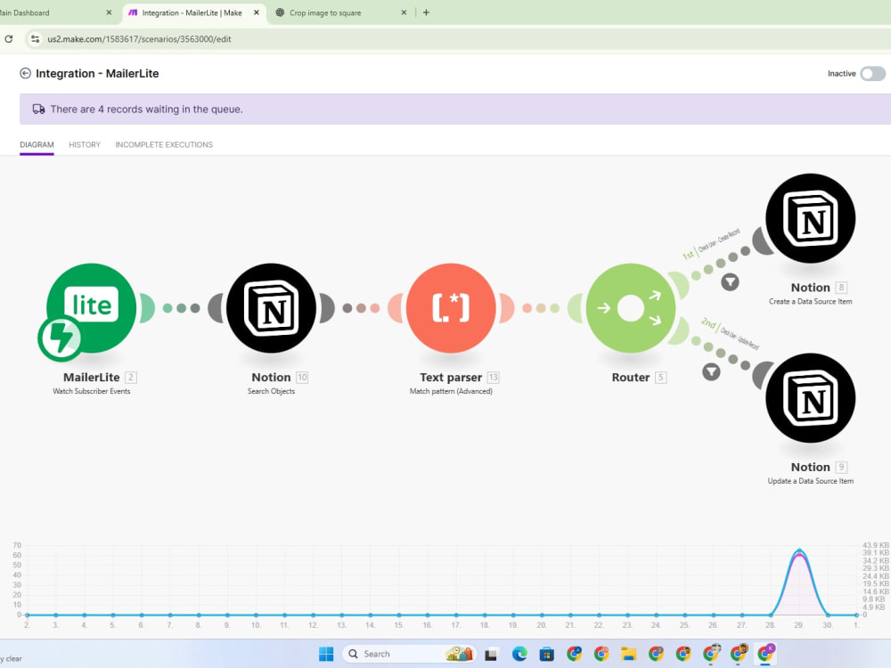Click the 'Update a Data Source Item' label
891x668 pixels.
810,481
